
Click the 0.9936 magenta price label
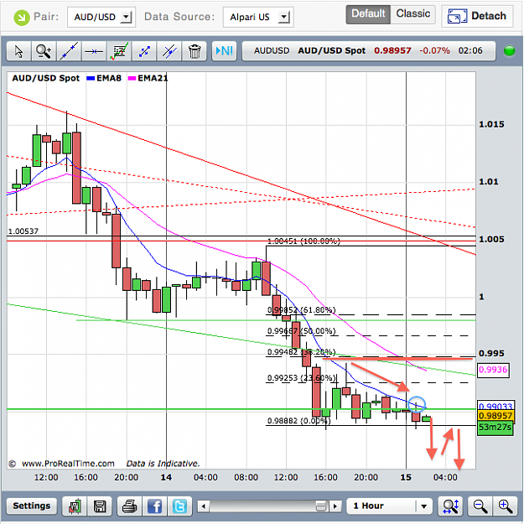[493, 370]
